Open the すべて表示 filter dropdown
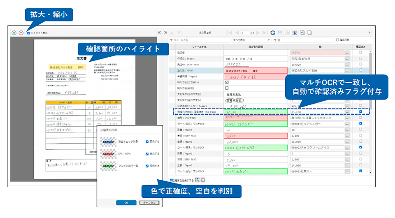Image resolution: width=395 pixels, height=218 pixels. (x=250, y=40)
